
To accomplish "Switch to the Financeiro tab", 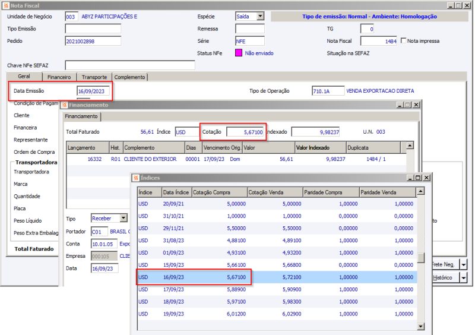I will tap(59, 77).
